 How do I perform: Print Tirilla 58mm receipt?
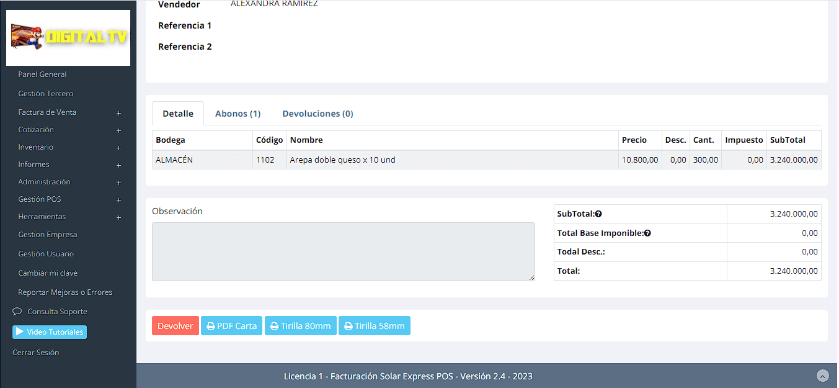[x=374, y=326]
